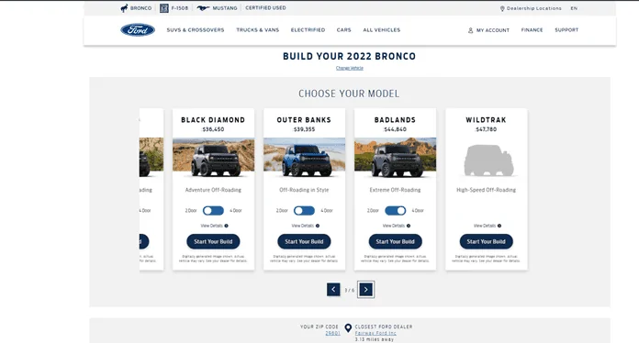The image size is (639, 343).
Task: Click info icon beside Wildtrak View Details
Action: (499, 226)
